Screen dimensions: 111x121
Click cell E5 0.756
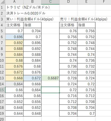click(86, 31)
